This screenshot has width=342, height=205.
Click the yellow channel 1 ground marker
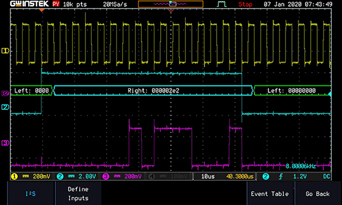5,51
